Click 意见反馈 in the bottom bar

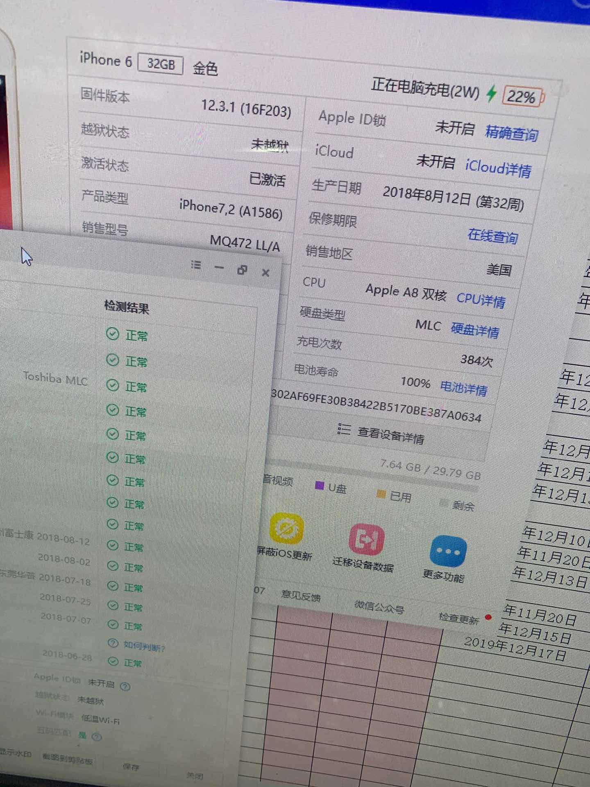[x=301, y=595]
